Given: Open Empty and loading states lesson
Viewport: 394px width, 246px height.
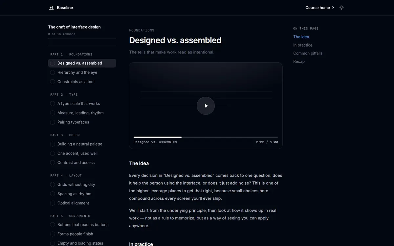Looking at the screenshot, I should click(x=82, y=243).
